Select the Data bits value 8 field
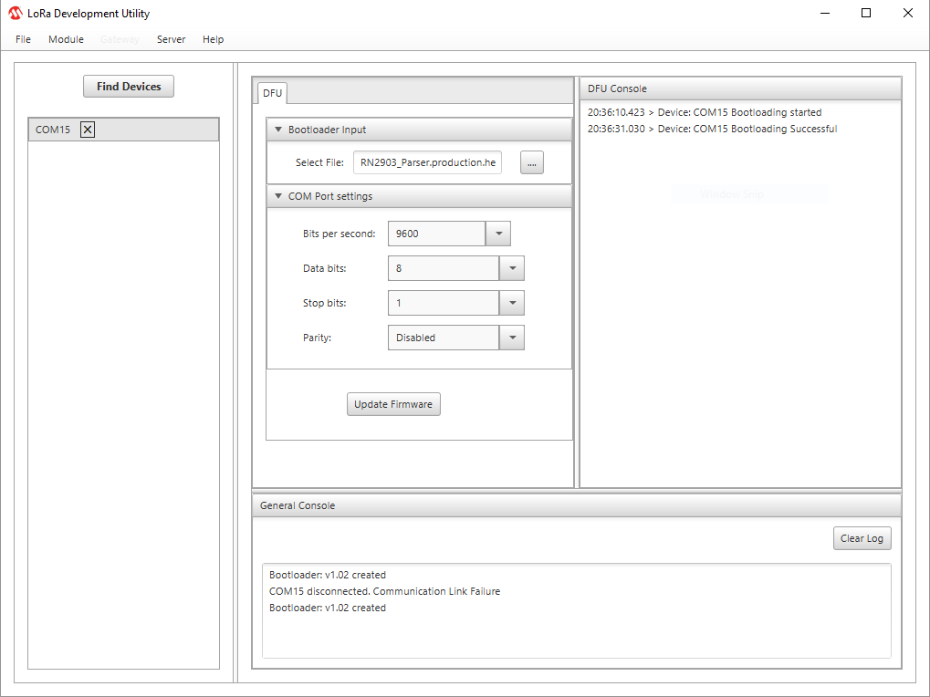Screen dimensions: 930x697 (444, 268)
